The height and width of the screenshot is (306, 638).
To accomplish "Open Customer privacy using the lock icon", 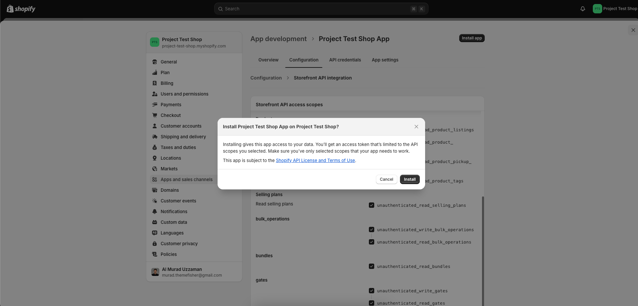I will 154,244.
